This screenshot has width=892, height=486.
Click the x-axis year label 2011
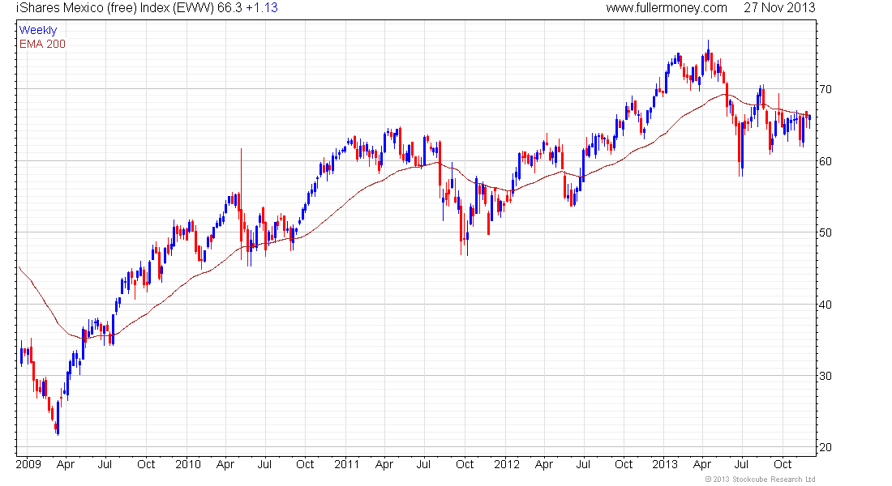[346, 464]
